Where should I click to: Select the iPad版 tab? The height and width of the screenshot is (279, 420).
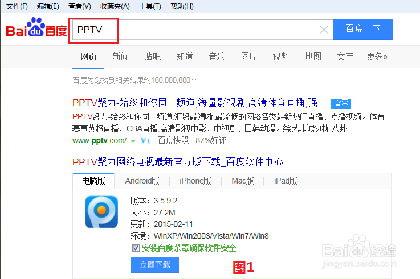286,181
